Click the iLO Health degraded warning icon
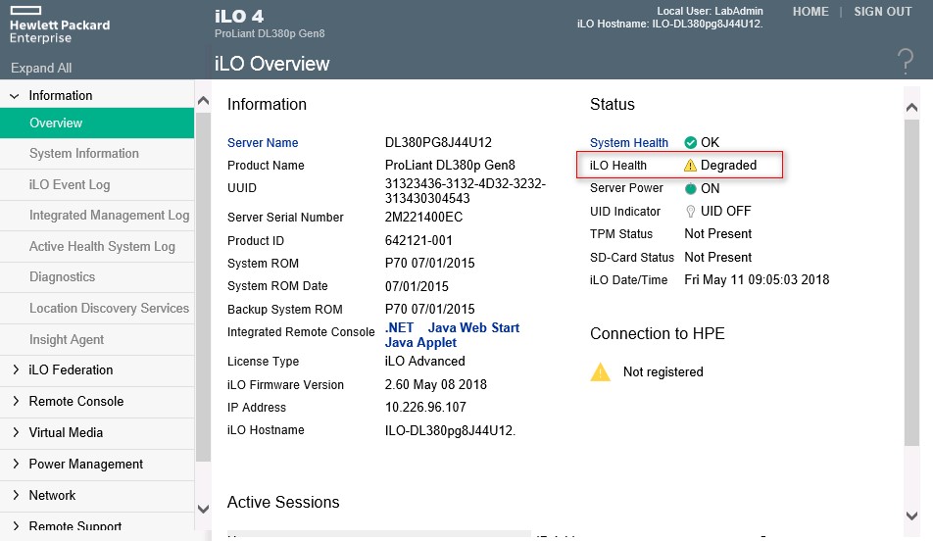 (690, 166)
